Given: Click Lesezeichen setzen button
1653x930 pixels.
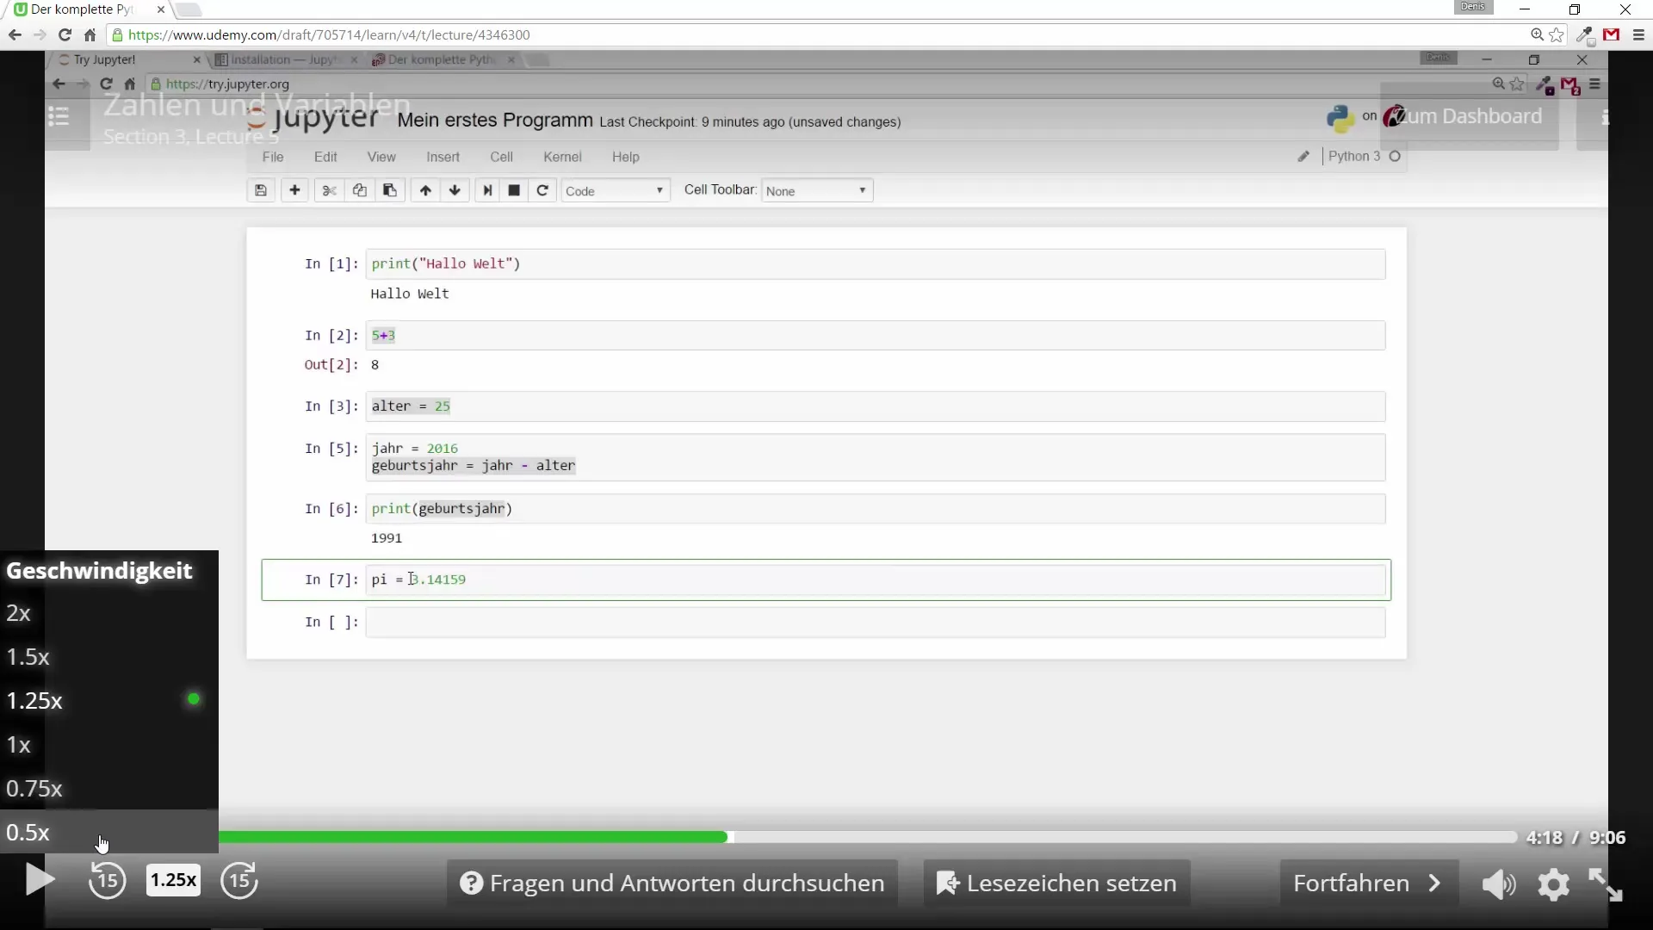Looking at the screenshot, I should point(1057,883).
